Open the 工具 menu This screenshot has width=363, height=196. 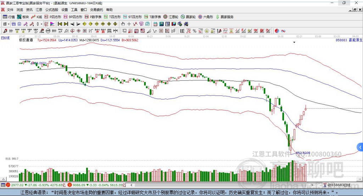tap(74, 10)
